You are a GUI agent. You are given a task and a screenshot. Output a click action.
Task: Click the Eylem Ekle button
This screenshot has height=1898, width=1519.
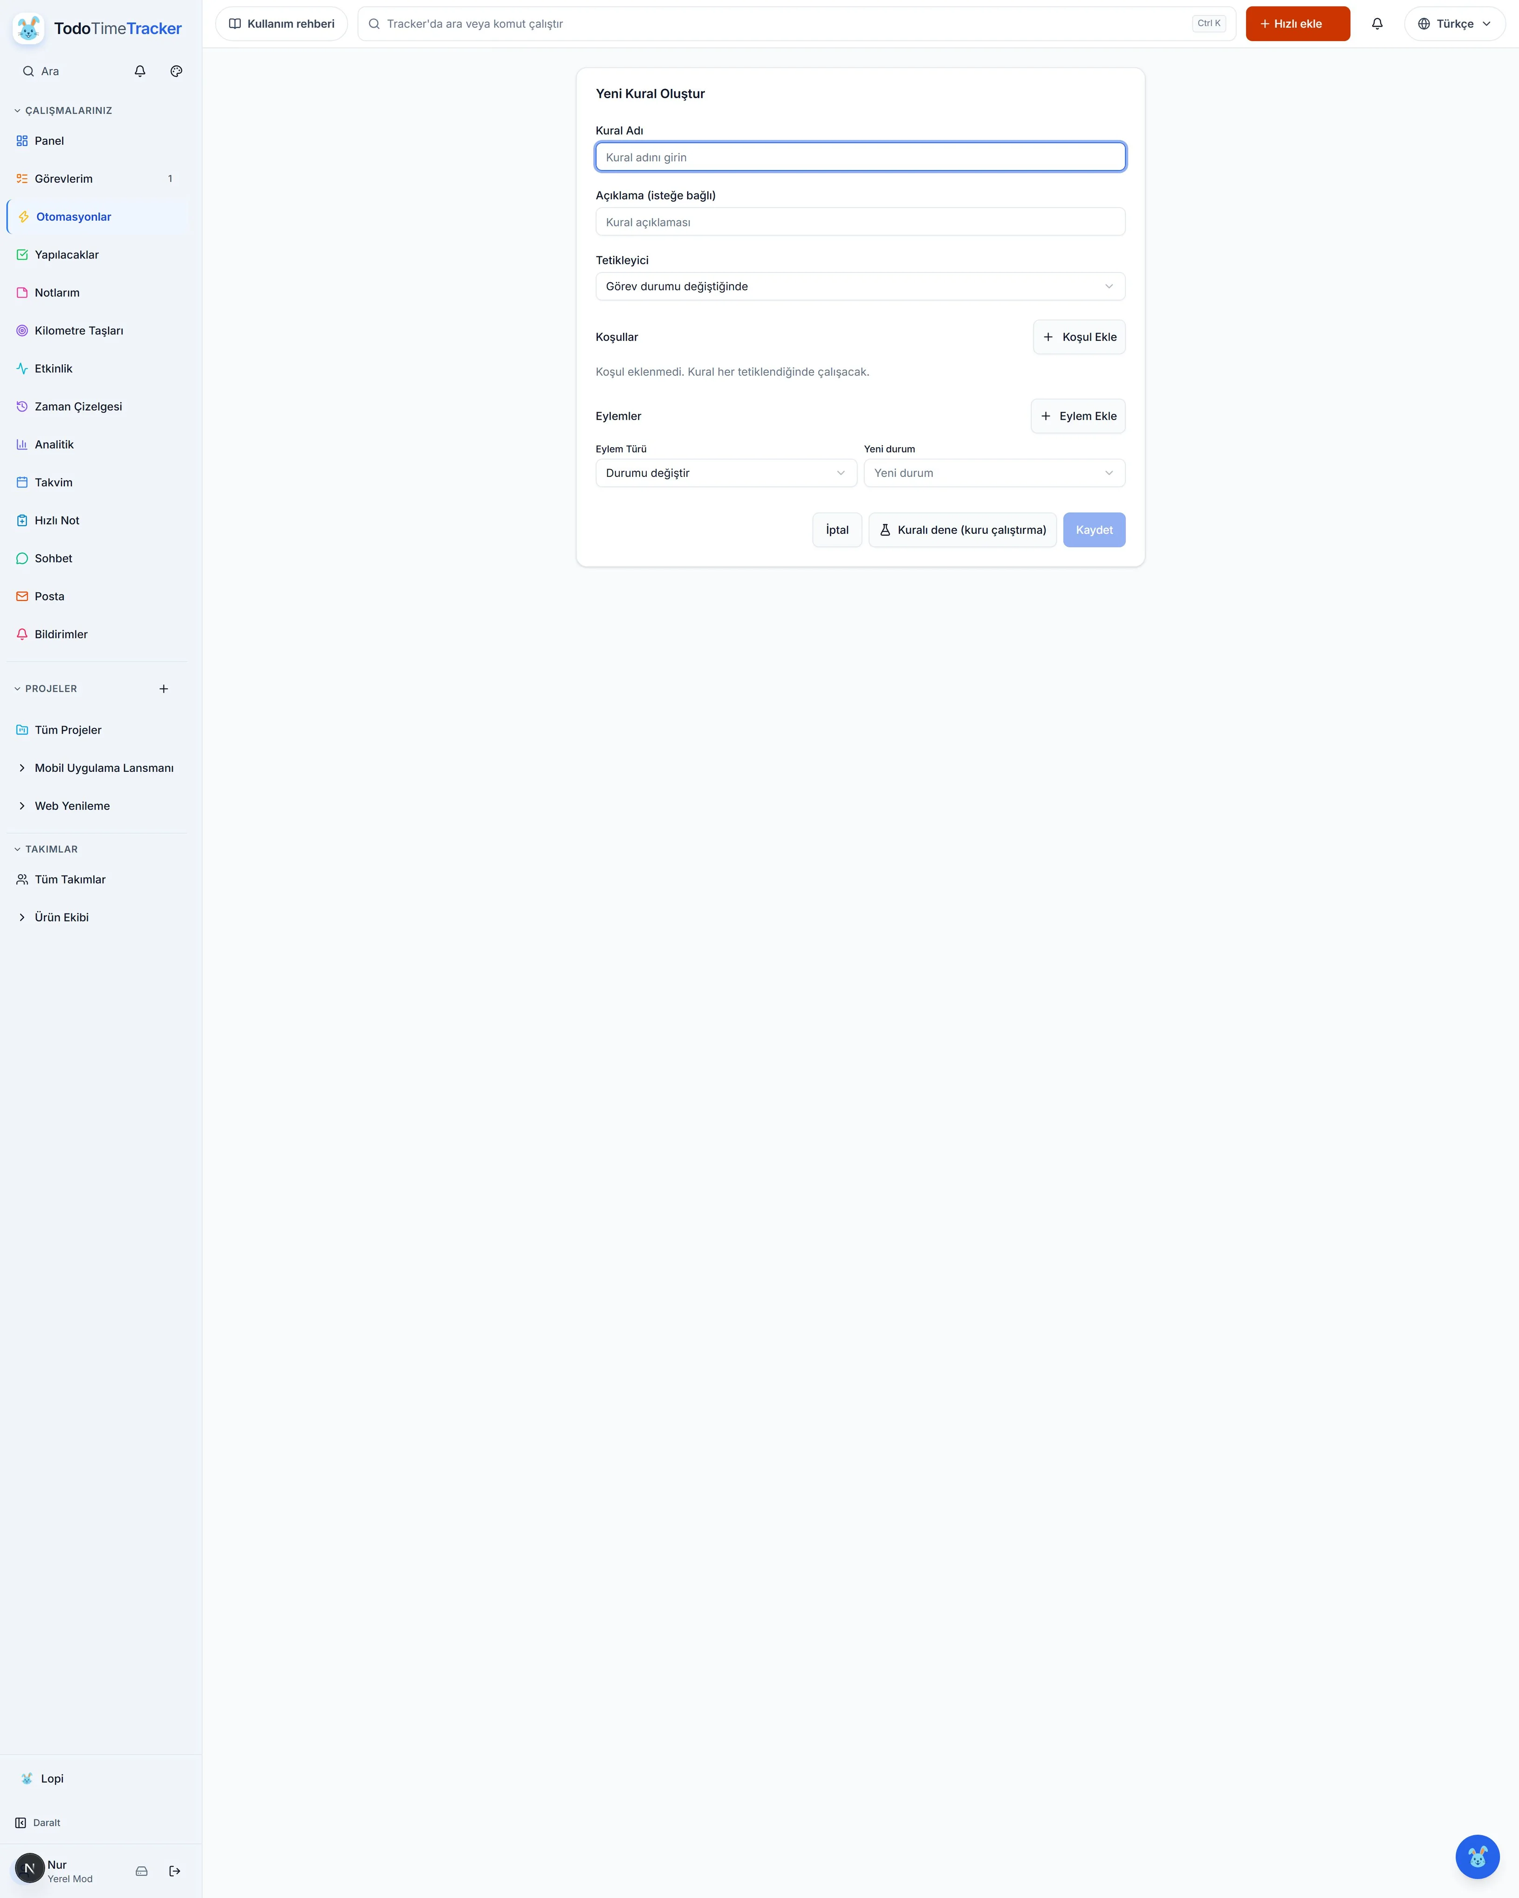pyautogui.click(x=1078, y=416)
